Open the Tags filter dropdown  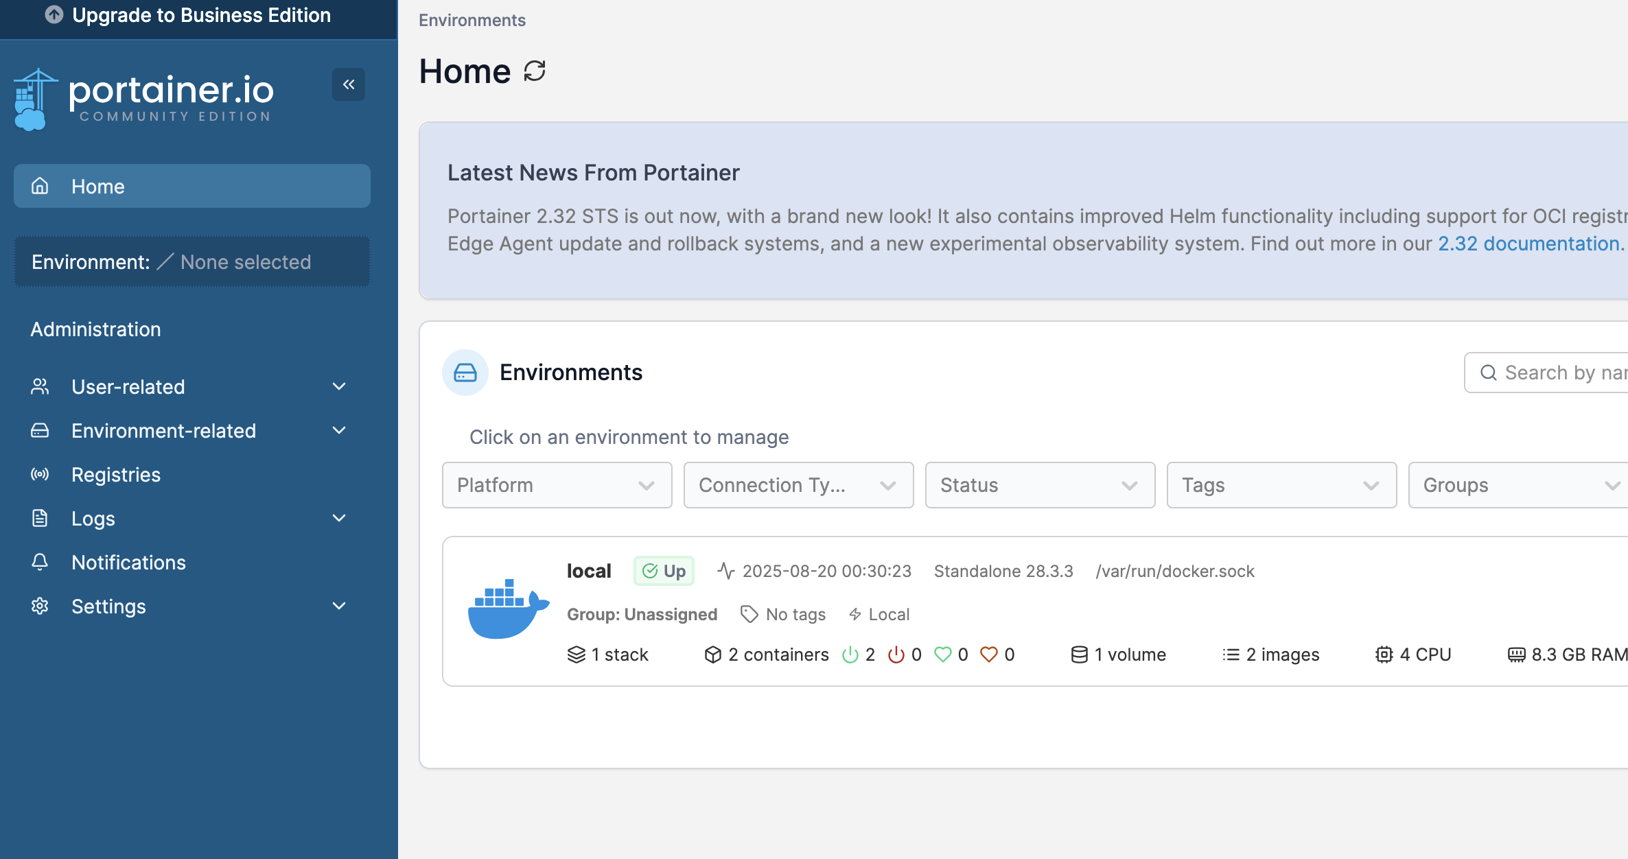coord(1282,485)
